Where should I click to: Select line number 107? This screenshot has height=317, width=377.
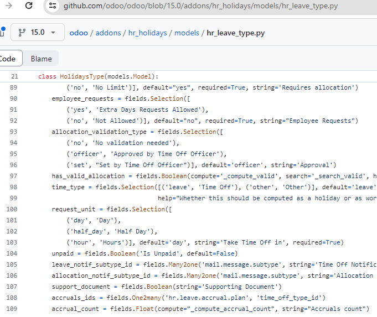12,287
